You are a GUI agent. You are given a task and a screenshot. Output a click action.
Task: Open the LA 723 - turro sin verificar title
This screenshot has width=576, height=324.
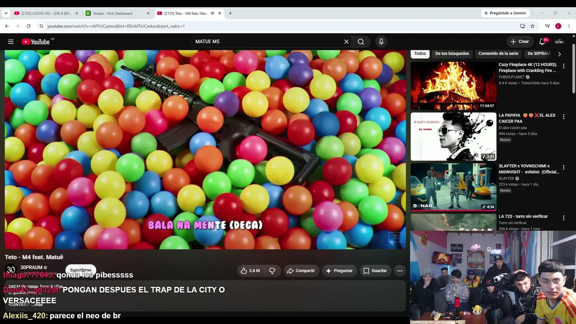tap(523, 216)
